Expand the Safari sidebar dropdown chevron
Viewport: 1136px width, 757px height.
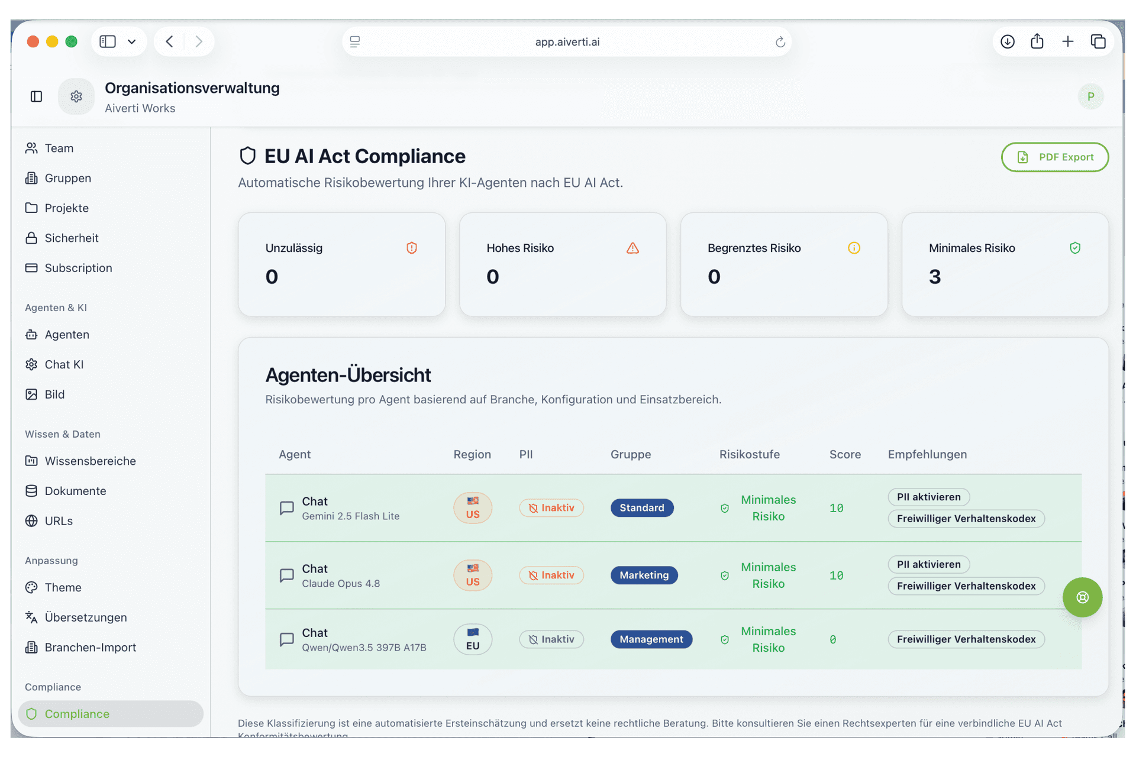click(132, 41)
